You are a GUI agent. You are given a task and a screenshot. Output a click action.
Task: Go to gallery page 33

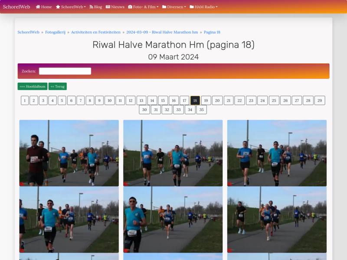tap(179, 110)
